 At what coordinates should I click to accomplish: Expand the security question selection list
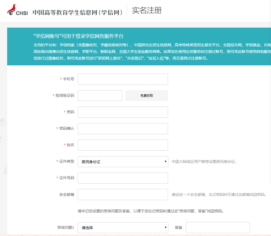pyautogui.click(x=166, y=227)
